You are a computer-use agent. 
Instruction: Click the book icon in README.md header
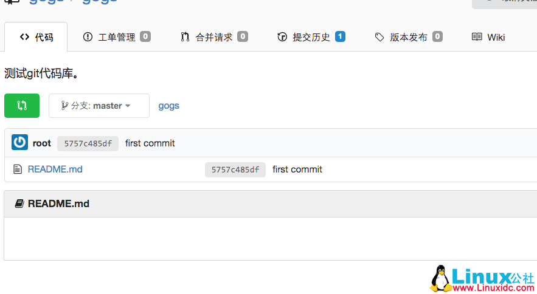(x=19, y=203)
